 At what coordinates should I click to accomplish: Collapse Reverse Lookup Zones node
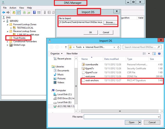click(x=7, y=32)
